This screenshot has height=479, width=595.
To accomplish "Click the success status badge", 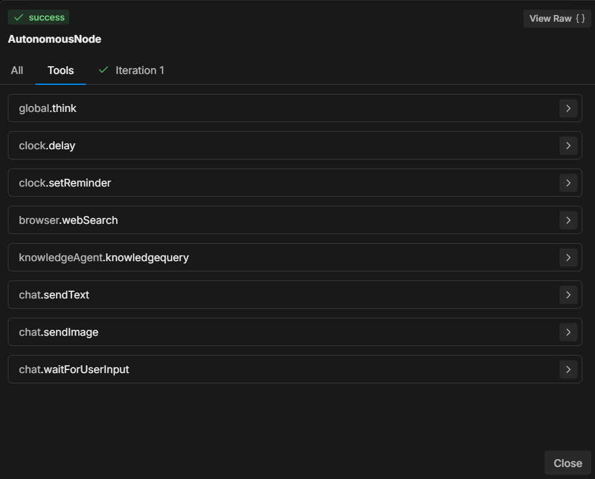I will (39, 17).
